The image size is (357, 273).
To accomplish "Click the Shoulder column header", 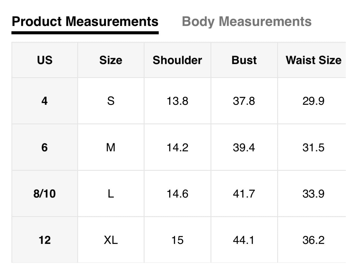I will 177,60.
